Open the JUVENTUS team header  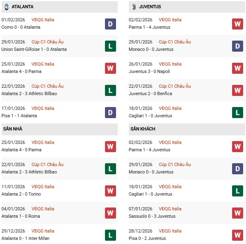pos(150,7)
